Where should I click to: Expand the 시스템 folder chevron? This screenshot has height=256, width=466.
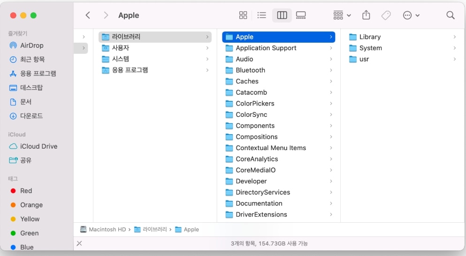pos(207,59)
